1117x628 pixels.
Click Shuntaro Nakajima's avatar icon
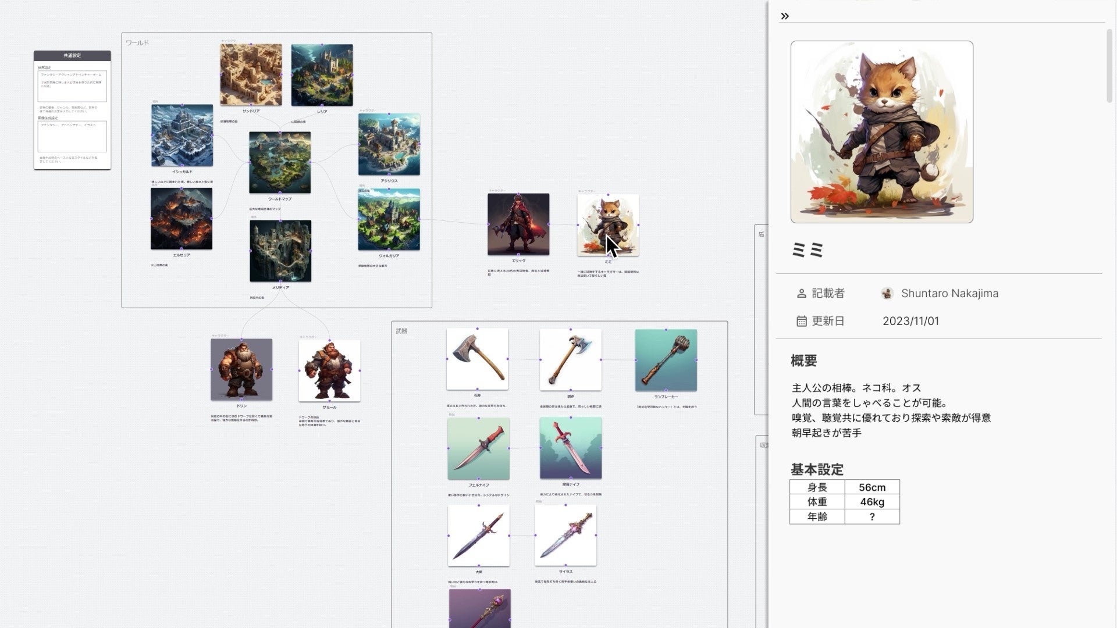click(887, 294)
